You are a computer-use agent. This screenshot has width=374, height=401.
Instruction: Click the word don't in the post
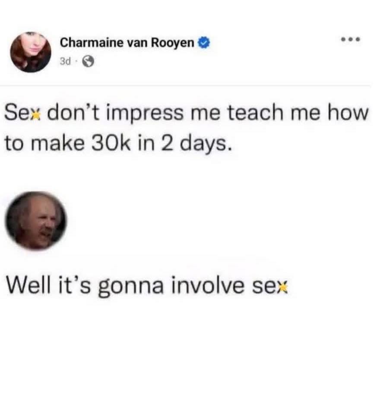[x=74, y=113]
